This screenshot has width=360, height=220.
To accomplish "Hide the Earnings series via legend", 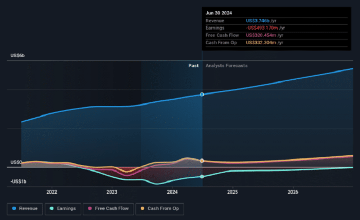I will coord(62,208).
